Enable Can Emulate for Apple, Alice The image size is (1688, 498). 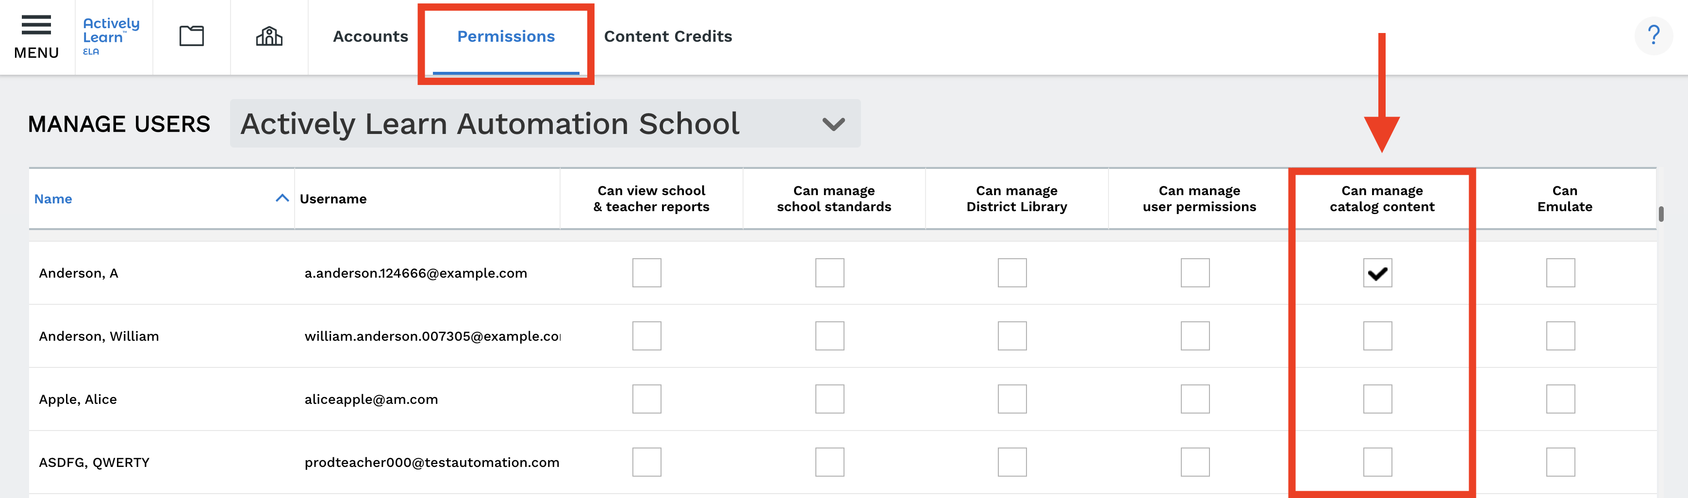point(1560,399)
